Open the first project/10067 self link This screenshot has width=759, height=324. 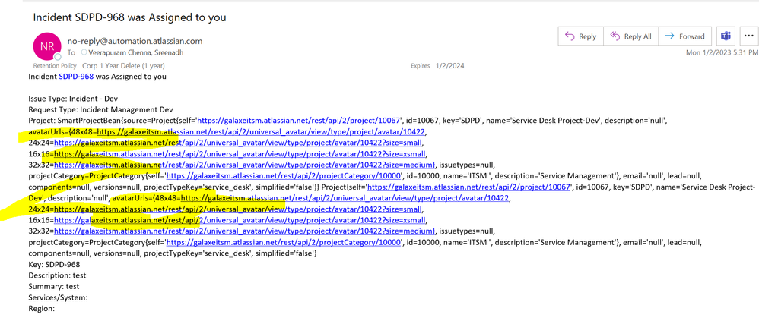pyautogui.click(x=299, y=121)
